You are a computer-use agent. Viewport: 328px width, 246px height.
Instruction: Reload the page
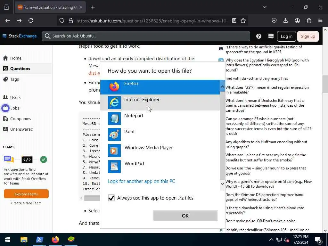[x=31, y=20]
